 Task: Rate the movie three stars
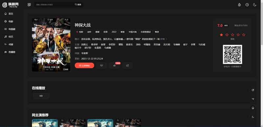[232, 35]
